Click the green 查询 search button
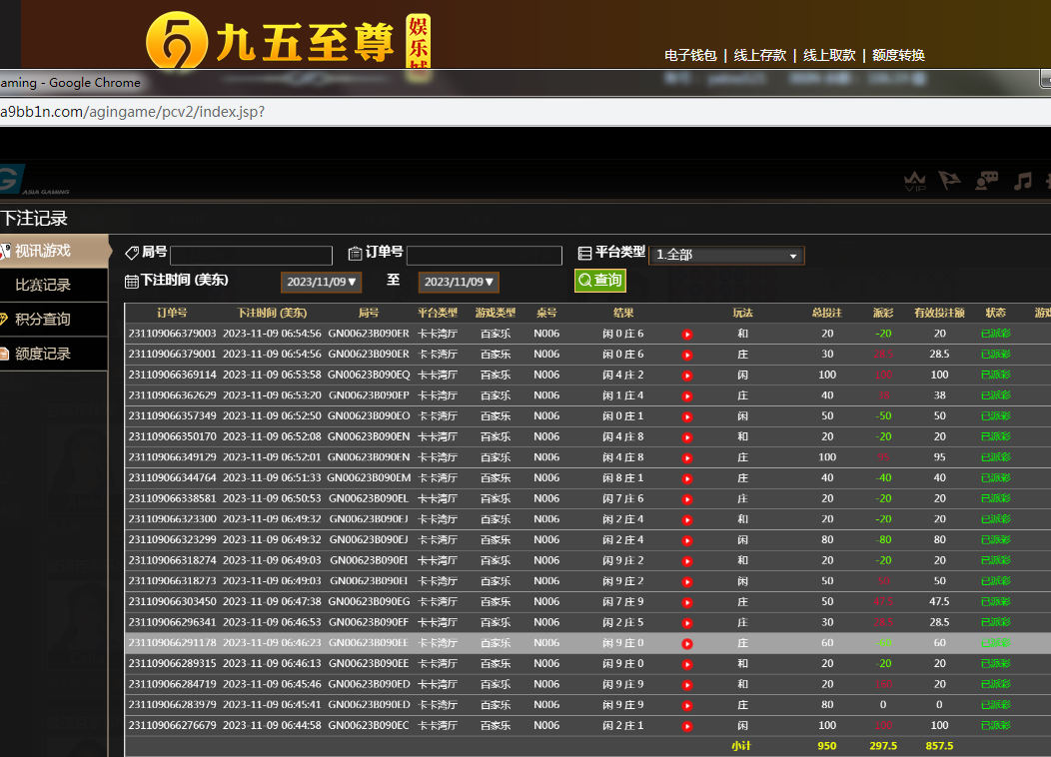 pos(599,280)
